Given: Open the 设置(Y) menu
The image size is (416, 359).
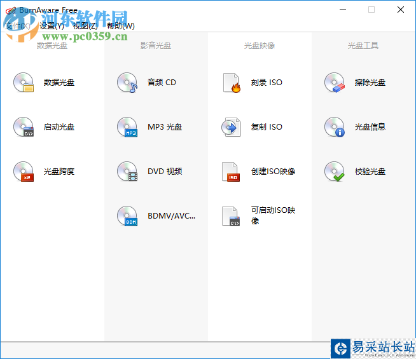Looking at the screenshot, I should [52, 25].
